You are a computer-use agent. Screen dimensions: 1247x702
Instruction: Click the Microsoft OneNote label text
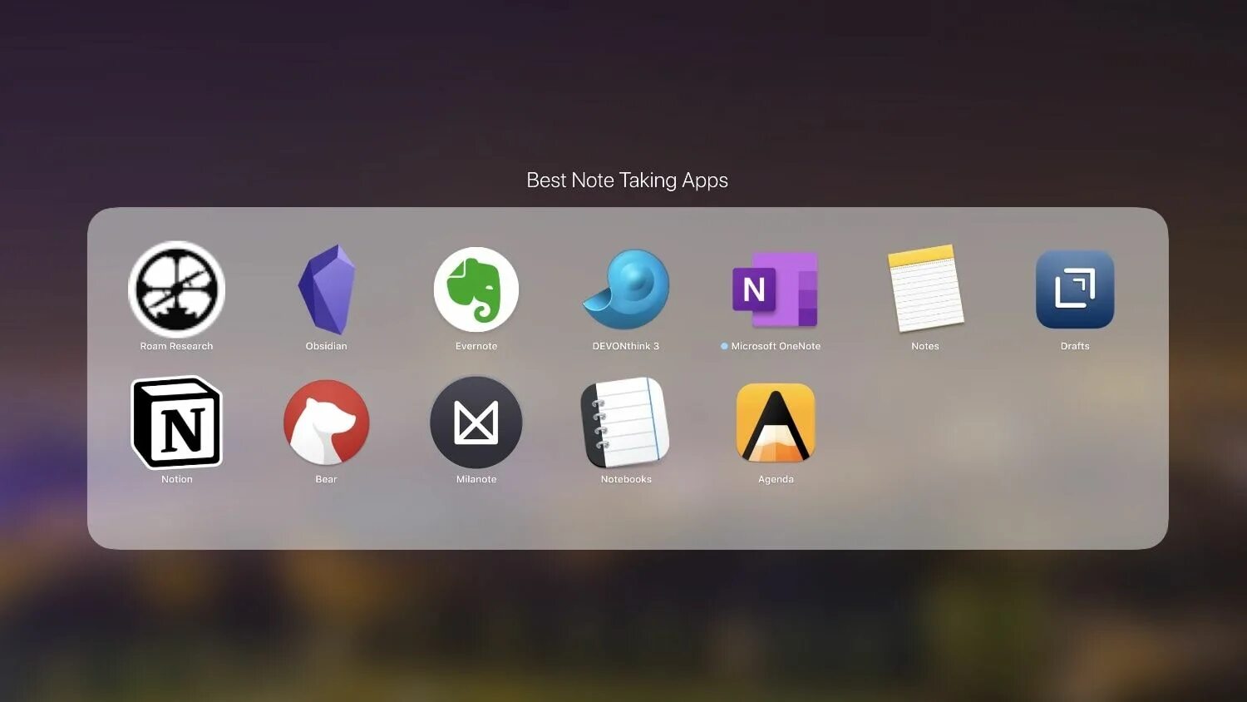(x=776, y=346)
